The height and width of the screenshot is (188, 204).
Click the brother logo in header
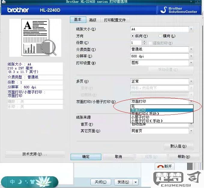pyautogui.click(x=18, y=10)
